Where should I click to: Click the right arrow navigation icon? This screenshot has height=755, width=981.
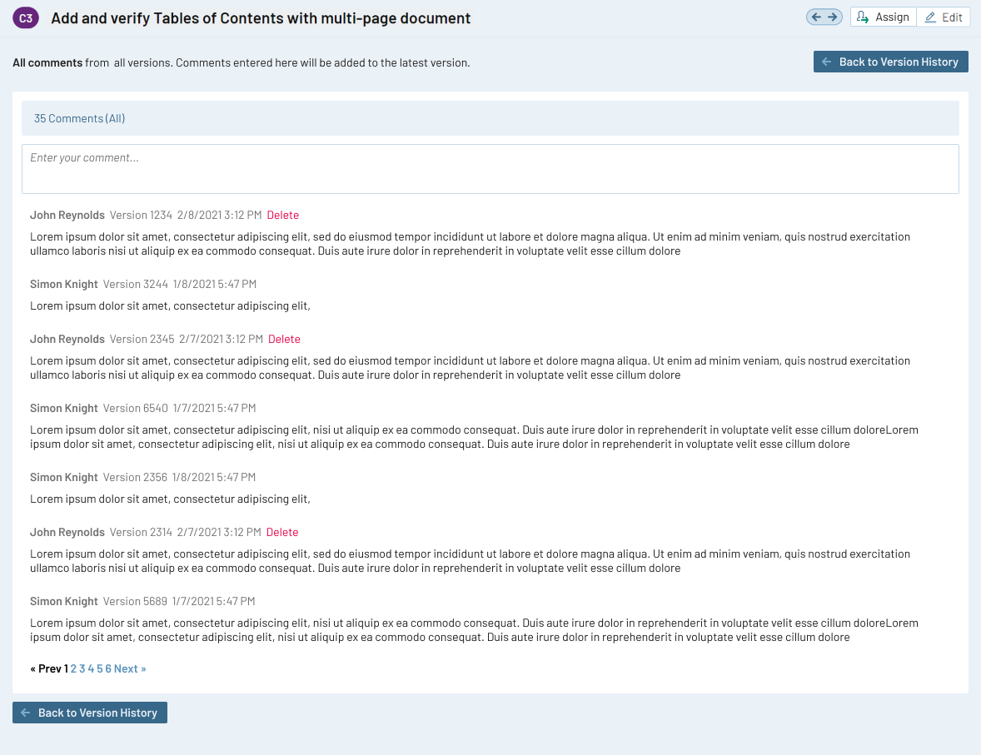[832, 17]
